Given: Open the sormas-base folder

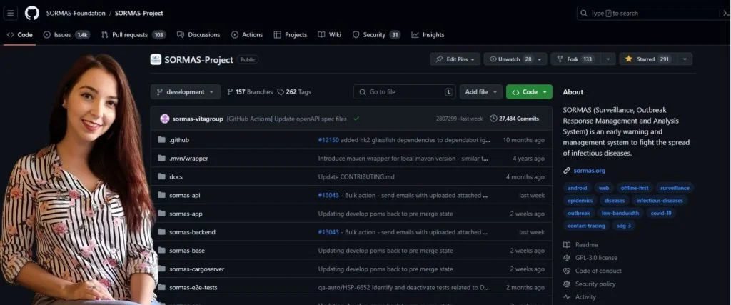Looking at the screenshot, I should click(187, 251).
